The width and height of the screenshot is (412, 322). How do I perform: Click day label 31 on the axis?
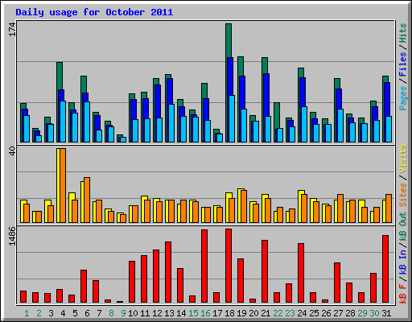tap(386, 313)
